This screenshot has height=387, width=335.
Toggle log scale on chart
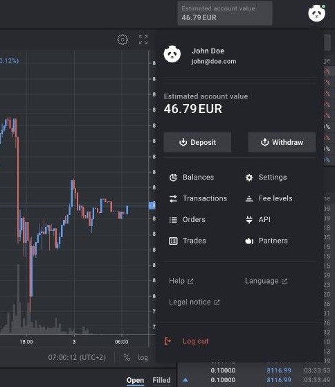tap(143, 358)
